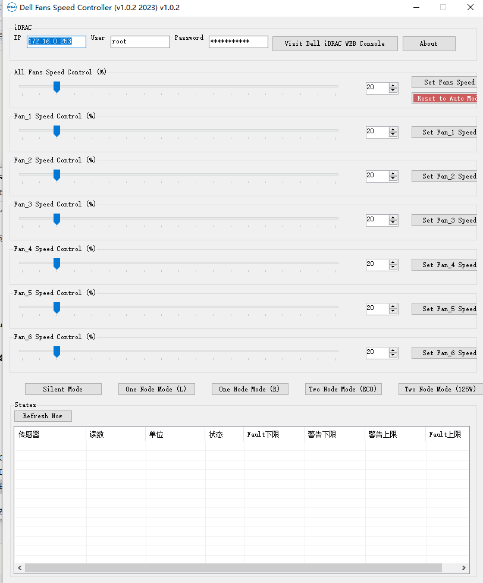483x583 pixels.
Task: Click Set Fan_5 Speed button
Action: [444, 309]
